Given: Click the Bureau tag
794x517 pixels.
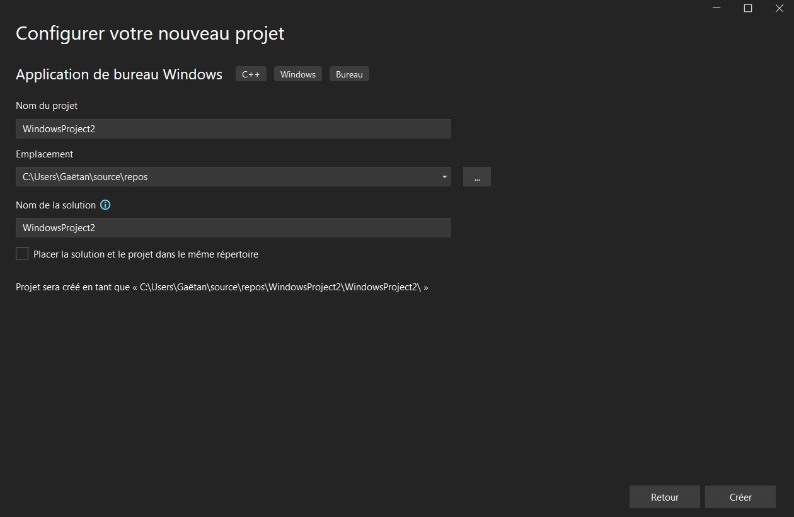Looking at the screenshot, I should [349, 74].
